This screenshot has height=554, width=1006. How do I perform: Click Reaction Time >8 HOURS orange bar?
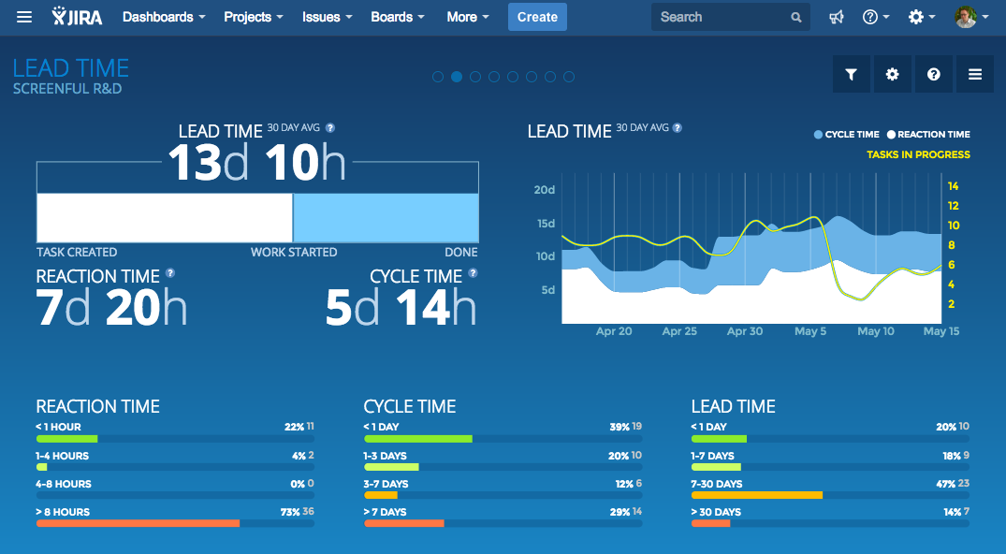coord(138,523)
